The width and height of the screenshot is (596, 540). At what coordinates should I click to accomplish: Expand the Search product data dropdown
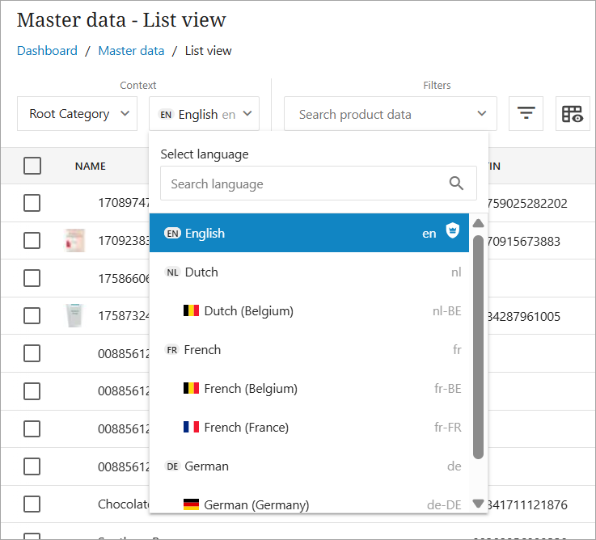tap(390, 114)
